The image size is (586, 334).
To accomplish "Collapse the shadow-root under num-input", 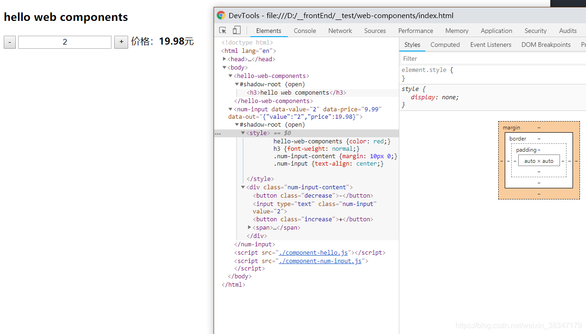I will 237,124.
